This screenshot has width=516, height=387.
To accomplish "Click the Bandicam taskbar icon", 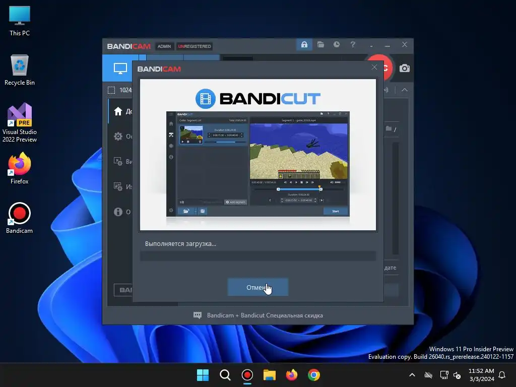I will pyautogui.click(x=247, y=375).
